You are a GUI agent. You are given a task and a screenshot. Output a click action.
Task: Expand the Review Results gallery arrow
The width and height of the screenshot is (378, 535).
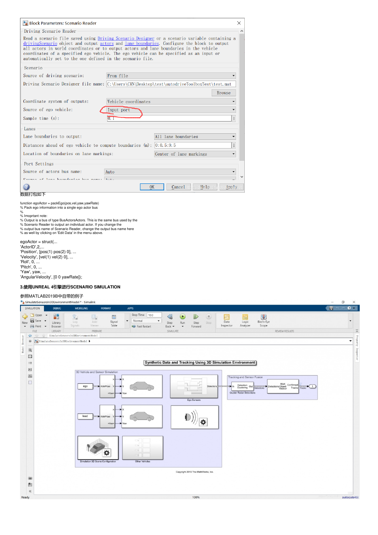(x=351, y=321)
